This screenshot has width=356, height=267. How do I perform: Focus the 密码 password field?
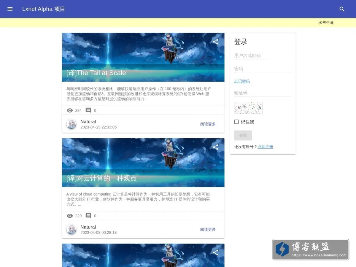coord(263,69)
